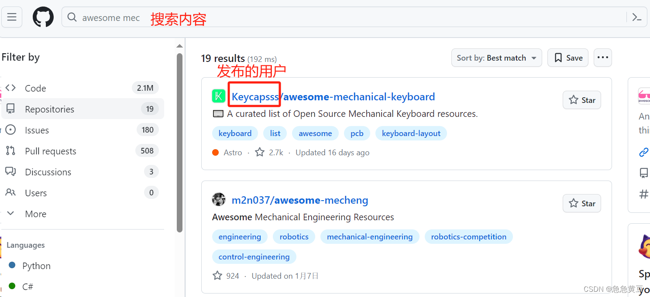Click the m2n037 user avatar
Screen dimensions: 650x297
(x=219, y=200)
